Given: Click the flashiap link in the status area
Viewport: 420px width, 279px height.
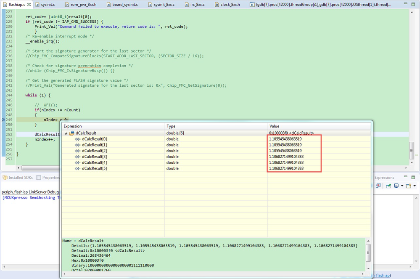Looking at the screenshot, I should (382, 276).
